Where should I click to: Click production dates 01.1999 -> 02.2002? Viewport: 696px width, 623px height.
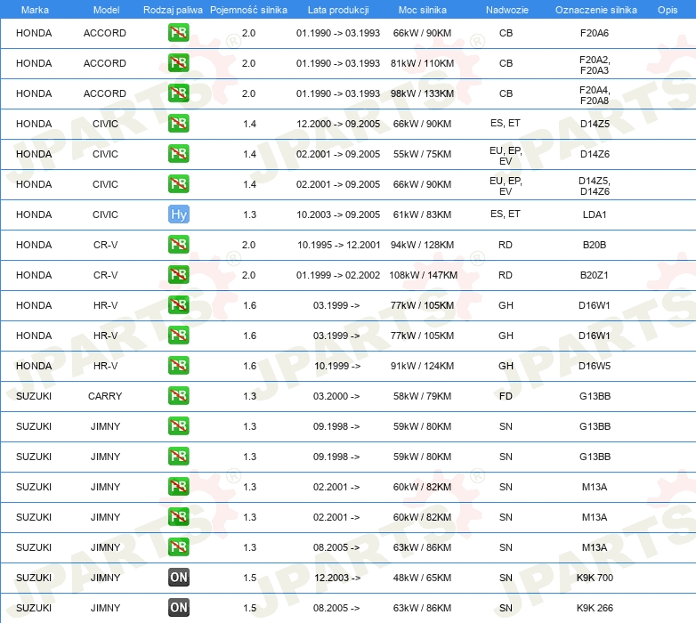(338, 275)
